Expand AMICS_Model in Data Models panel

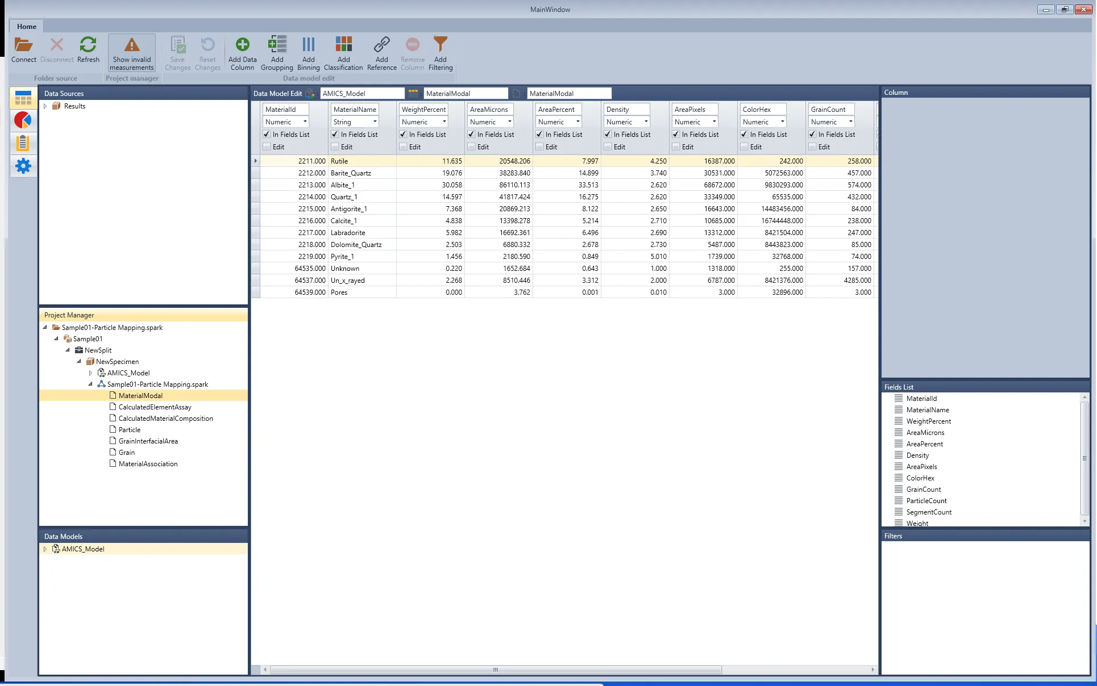45,549
